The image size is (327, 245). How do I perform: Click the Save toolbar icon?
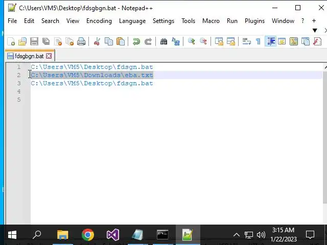click(x=34, y=41)
